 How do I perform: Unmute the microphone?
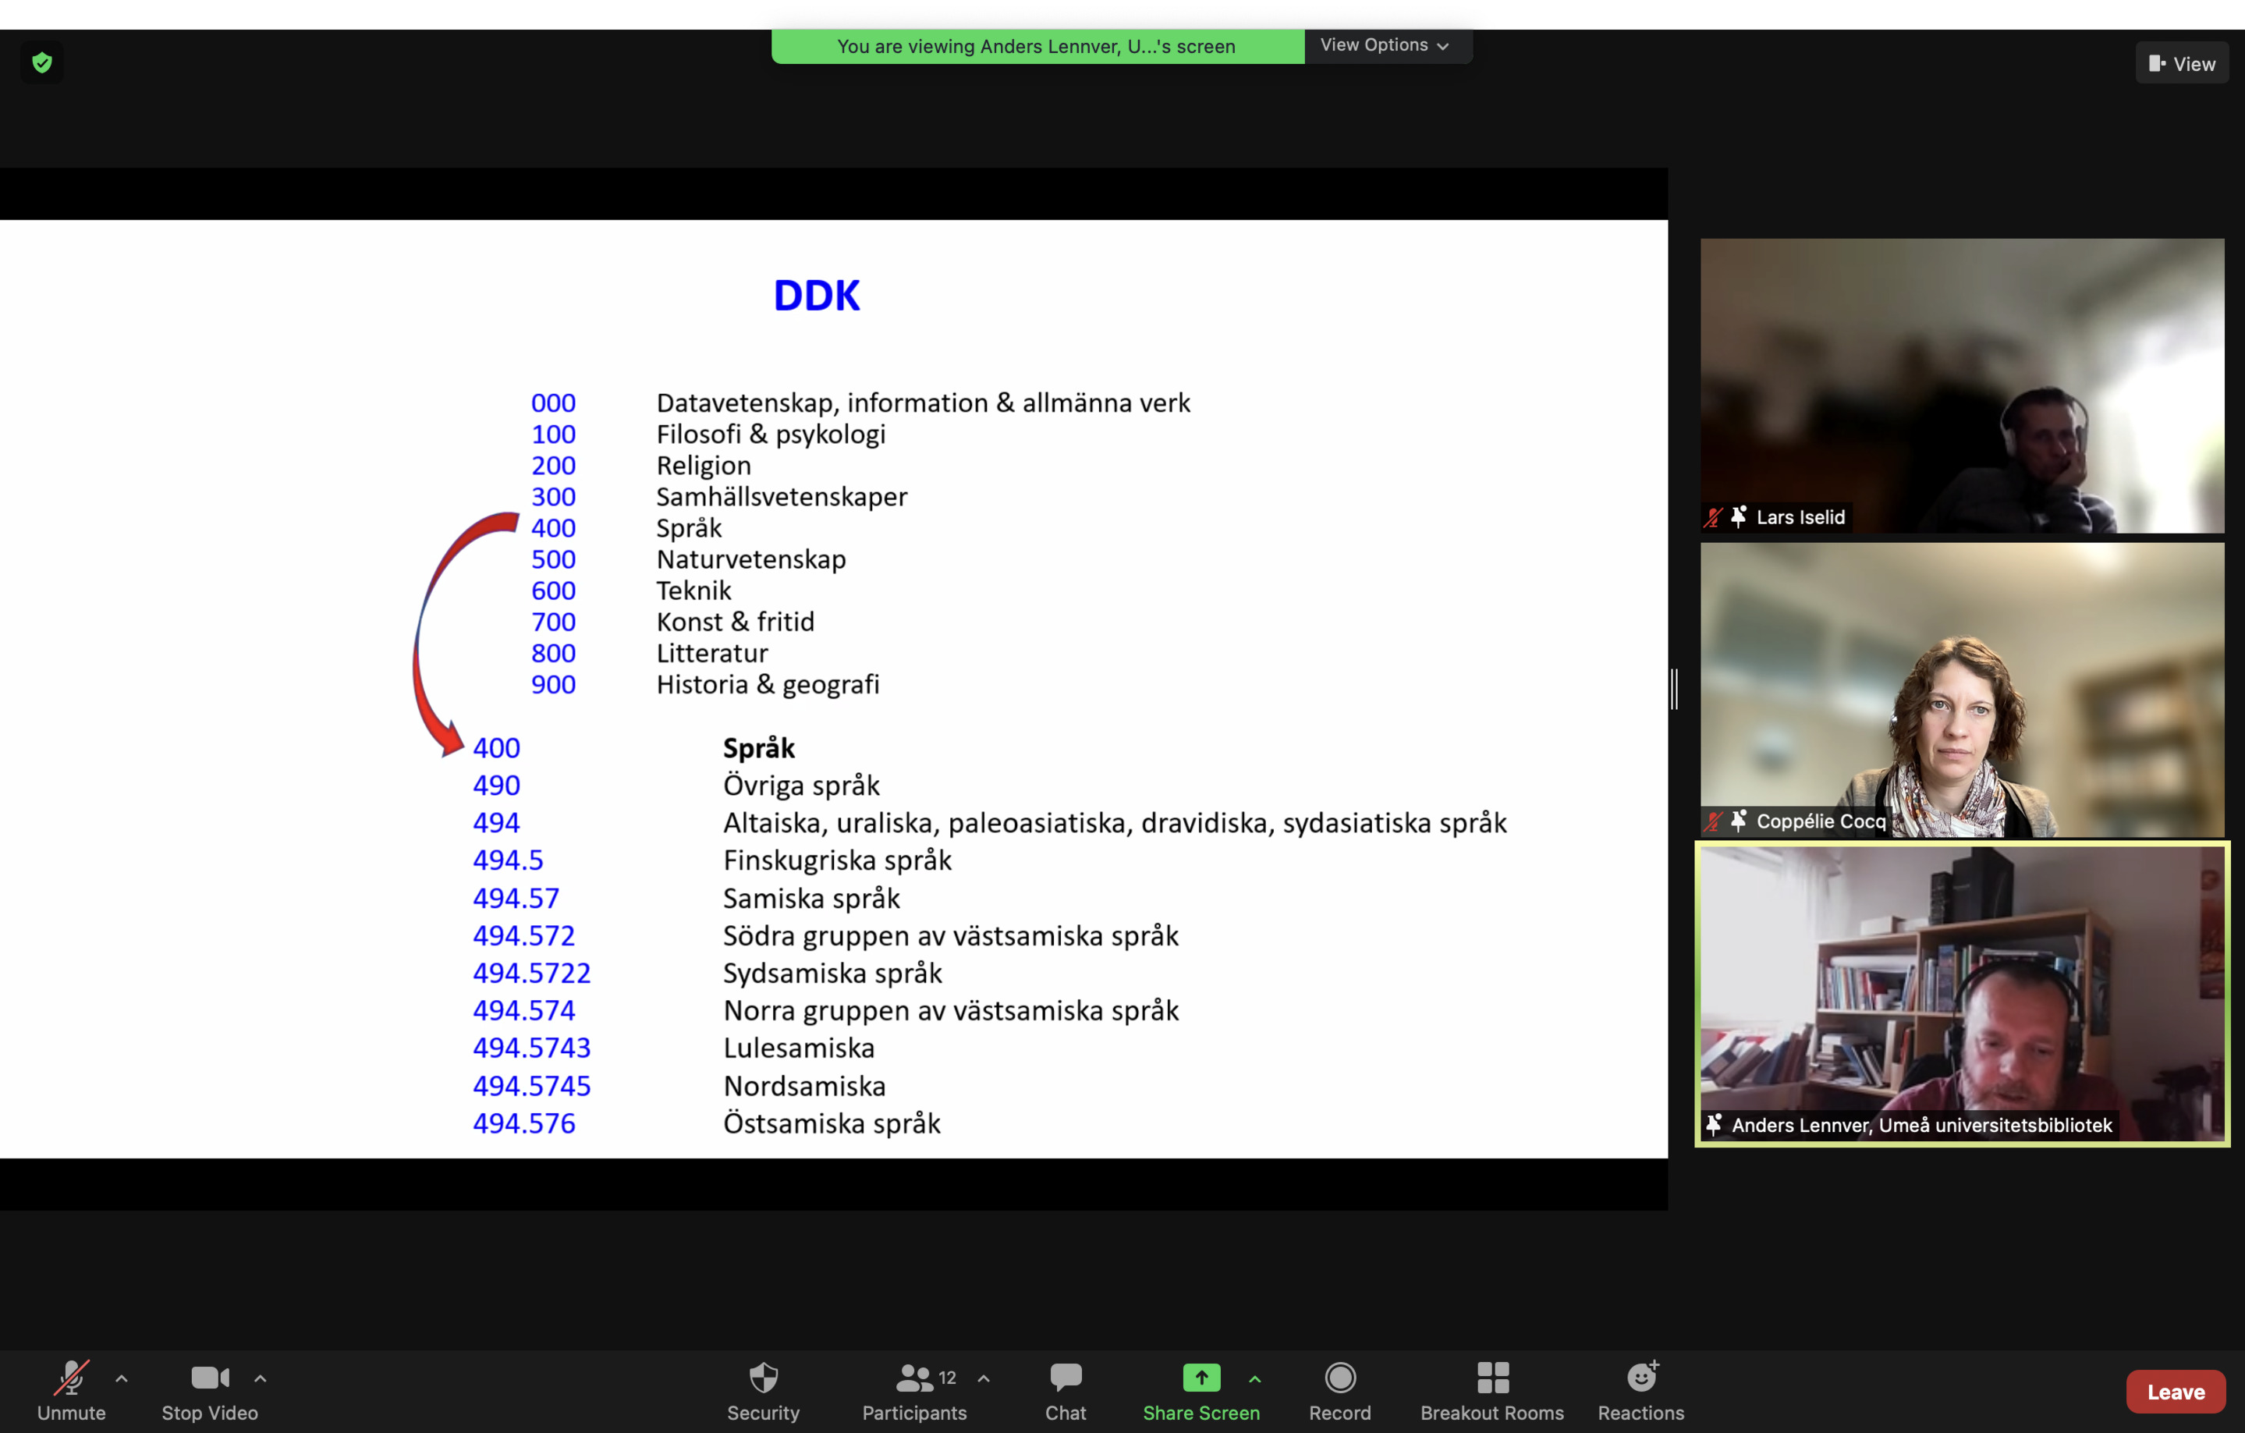(71, 1390)
